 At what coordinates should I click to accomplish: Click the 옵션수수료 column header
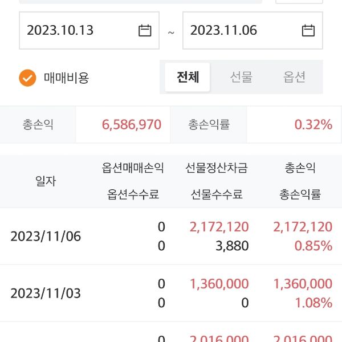point(133,194)
